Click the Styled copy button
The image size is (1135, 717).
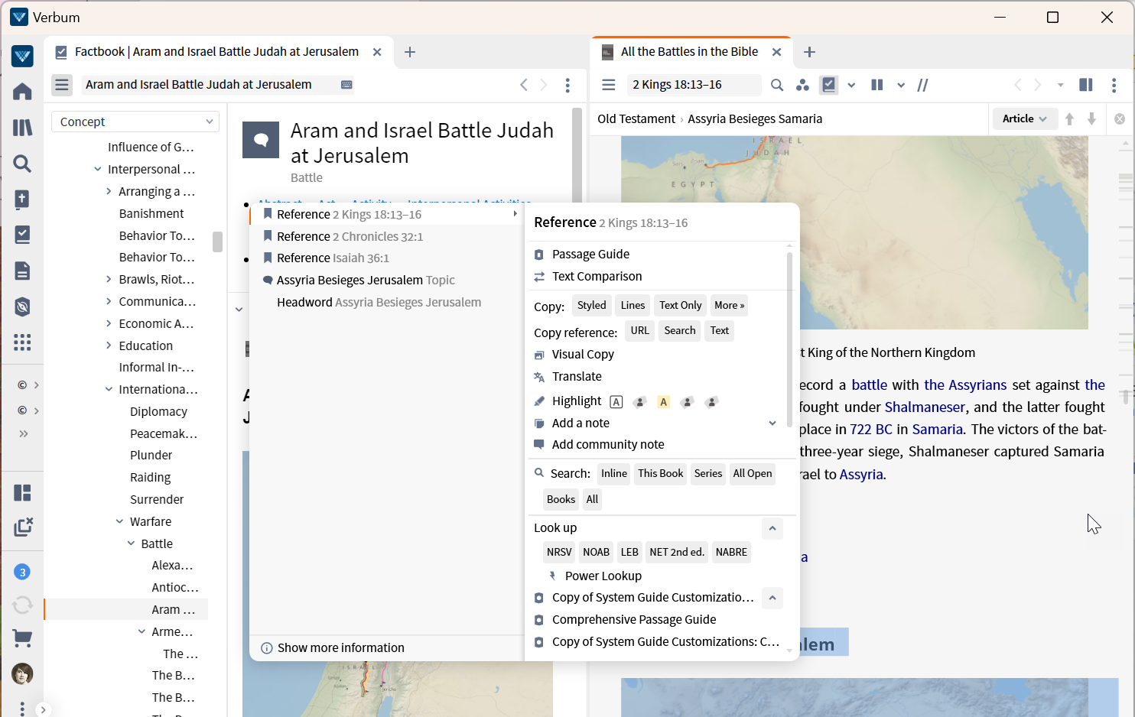point(591,306)
